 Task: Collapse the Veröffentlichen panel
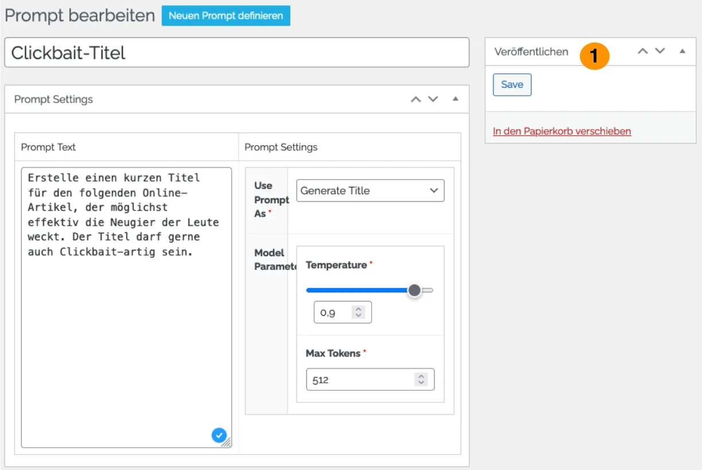tap(682, 51)
